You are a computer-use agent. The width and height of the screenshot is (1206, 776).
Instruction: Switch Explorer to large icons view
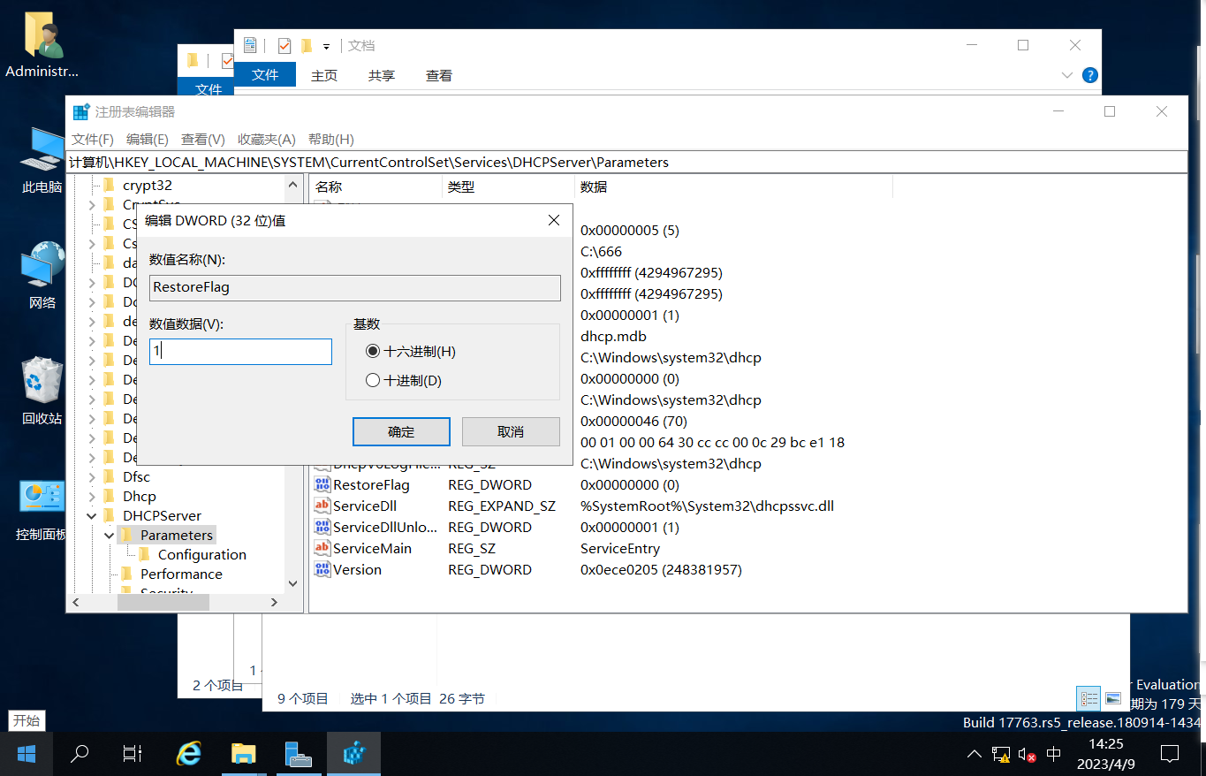pos(1113,698)
